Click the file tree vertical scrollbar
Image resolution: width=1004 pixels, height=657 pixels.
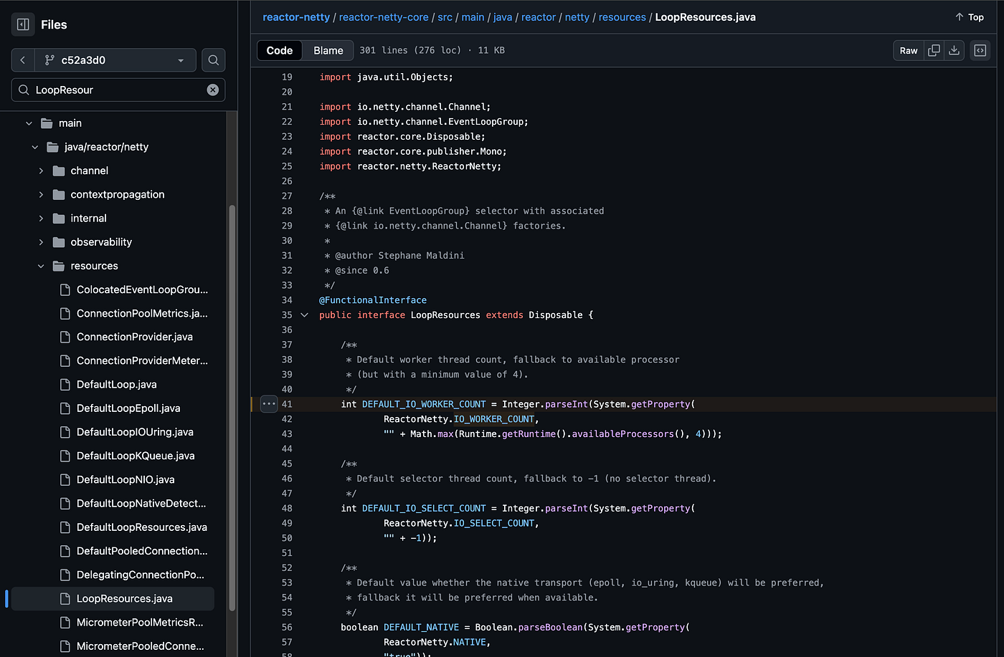click(x=232, y=408)
